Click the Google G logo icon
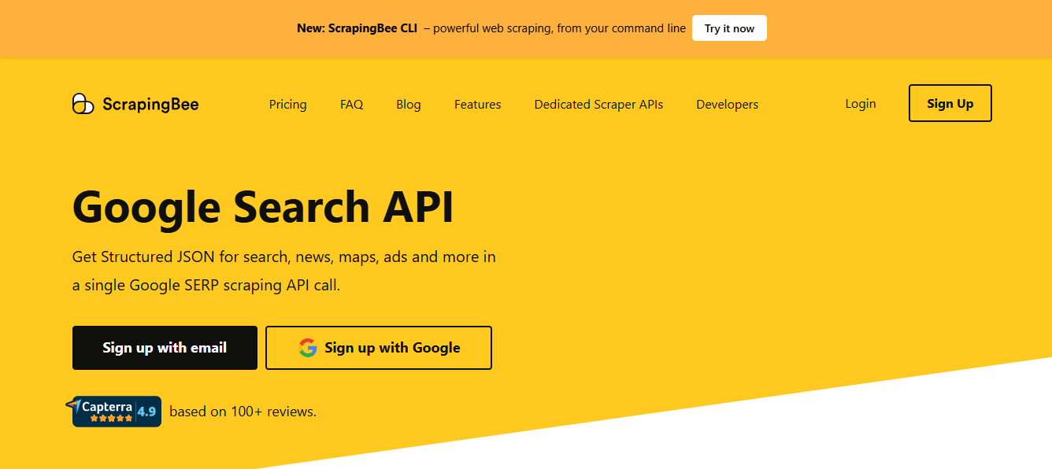This screenshot has width=1052, height=469. pyautogui.click(x=308, y=348)
